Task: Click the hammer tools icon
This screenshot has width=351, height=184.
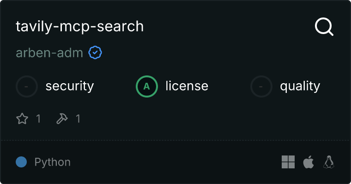Action: click(62, 119)
